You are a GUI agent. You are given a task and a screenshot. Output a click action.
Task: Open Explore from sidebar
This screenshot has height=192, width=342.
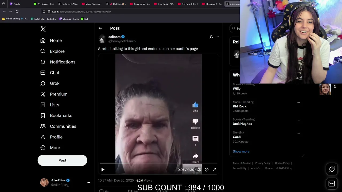pos(52,51)
